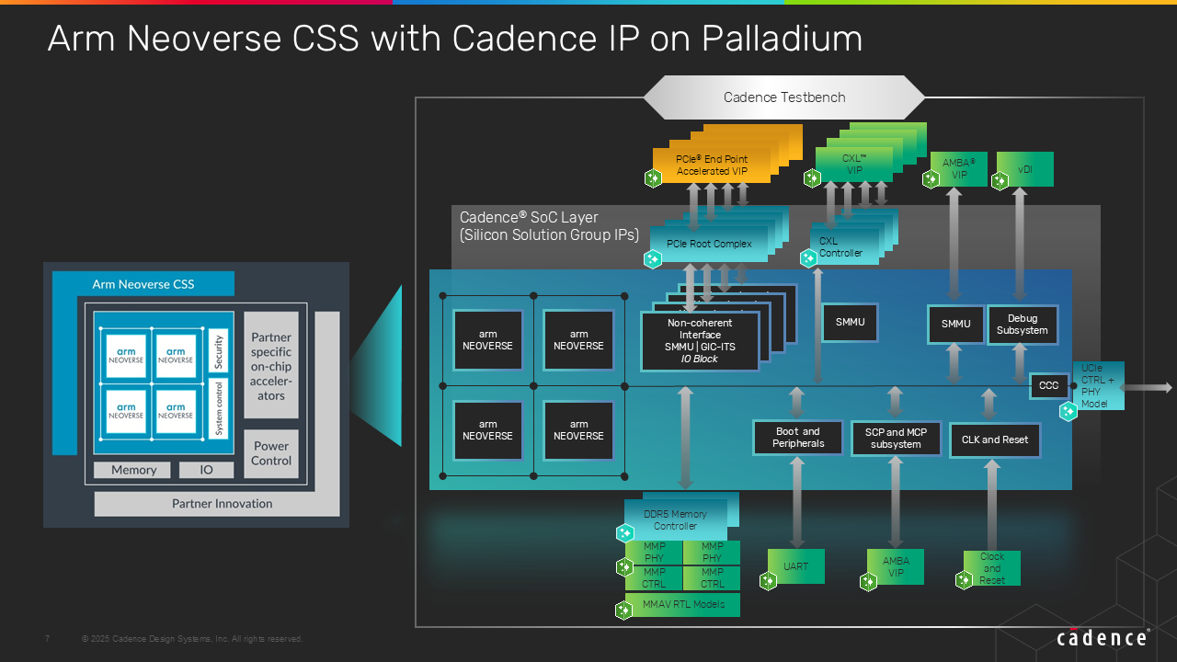This screenshot has height=662, width=1177.
Task: Click the hexagon icon beside vDI block
Action: click(x=1000, y=181)
